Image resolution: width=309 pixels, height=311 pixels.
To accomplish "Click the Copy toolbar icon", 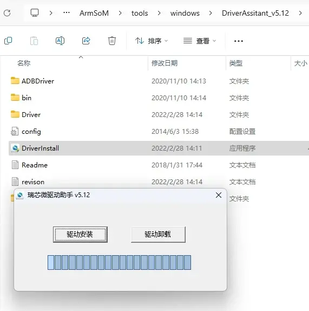I will [8, 41].
